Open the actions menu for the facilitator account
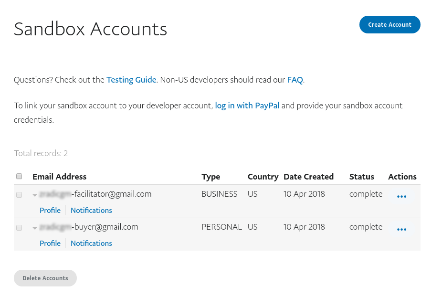Viewport: 442px width, 296px height. click(401, 196)
